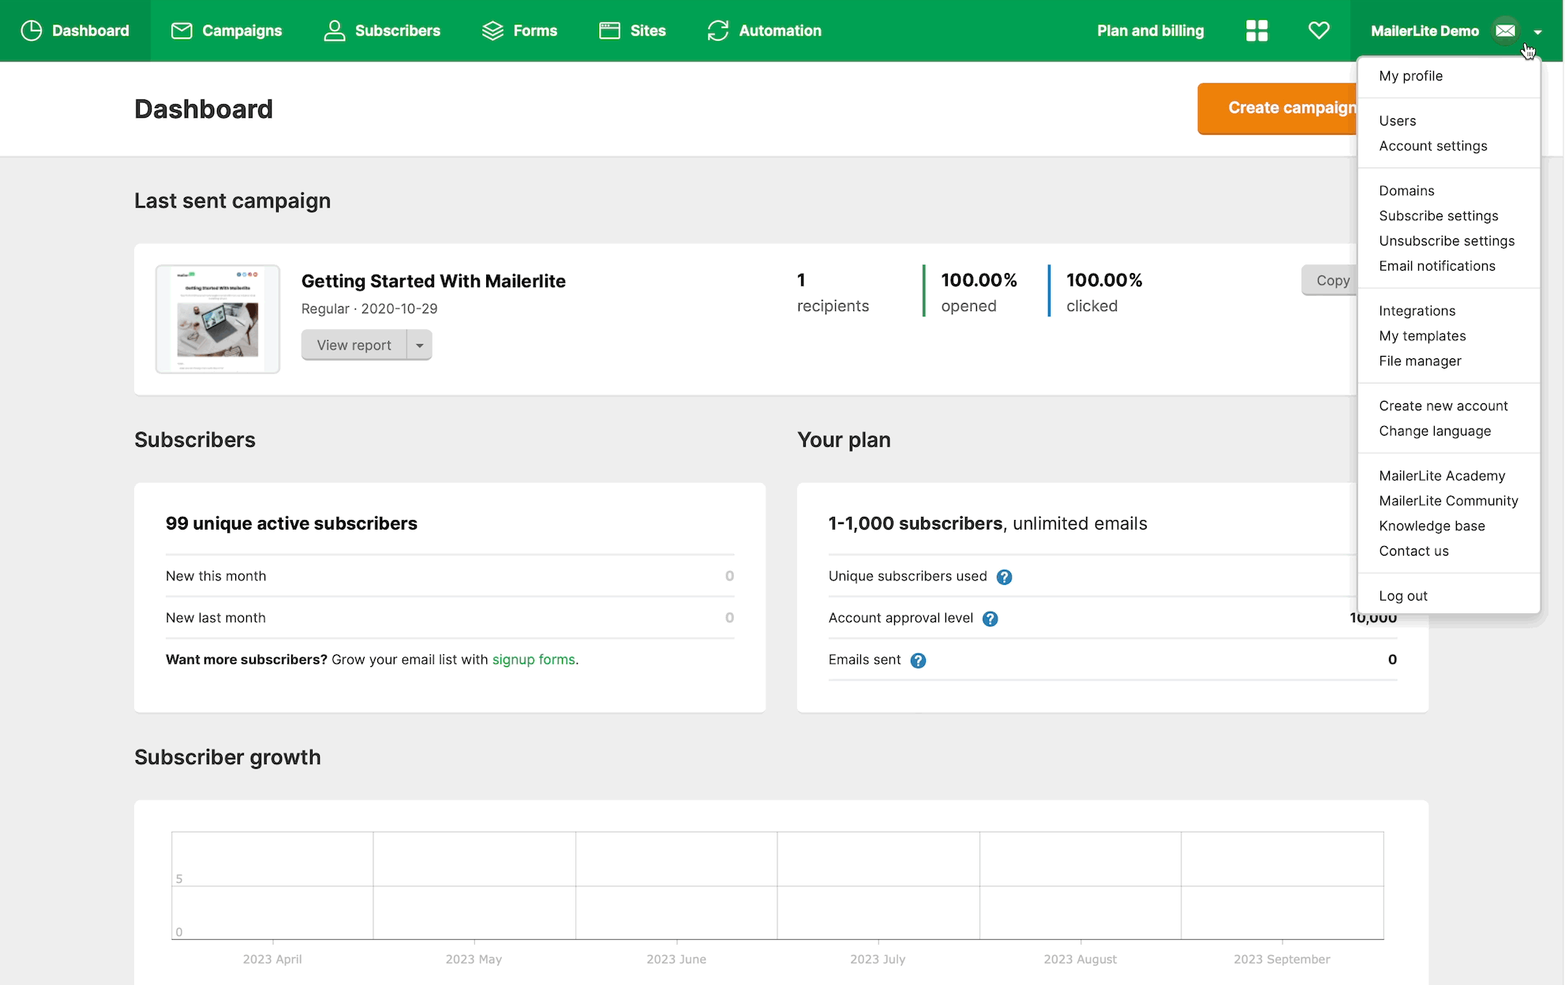Click the Subscribers person icon
1565x985 pixels.
pos(335,31)
